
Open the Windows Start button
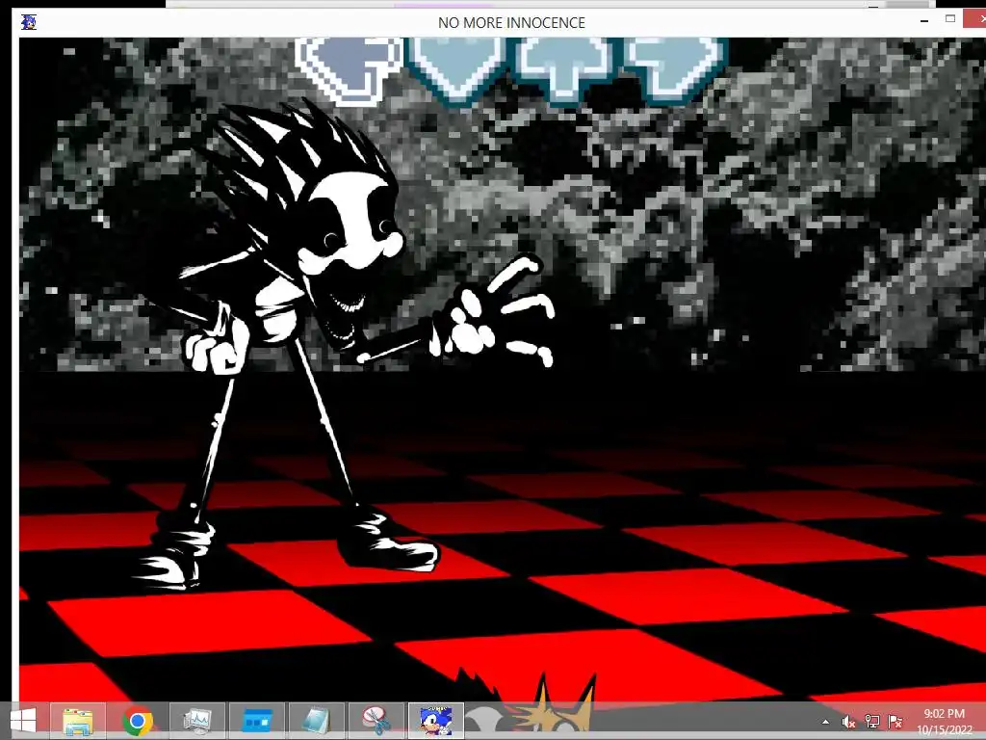pos(23,721)
